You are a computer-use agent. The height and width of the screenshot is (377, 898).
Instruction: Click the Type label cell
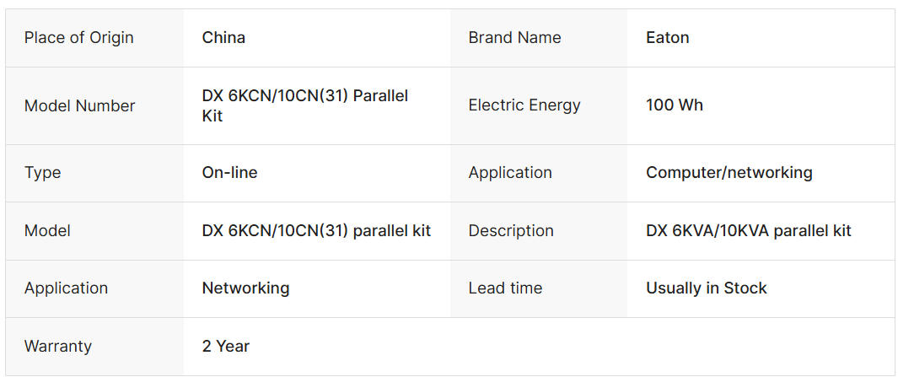click(x=42, y=173)
